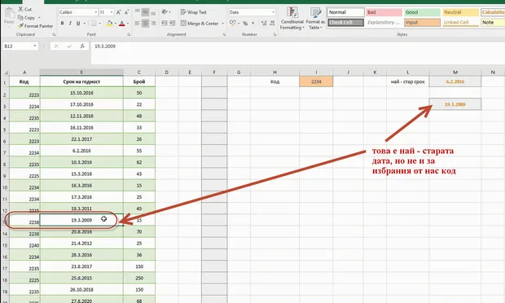Decrease font size with the smaller A icon
505x303 pixels.
pos(126,12)
